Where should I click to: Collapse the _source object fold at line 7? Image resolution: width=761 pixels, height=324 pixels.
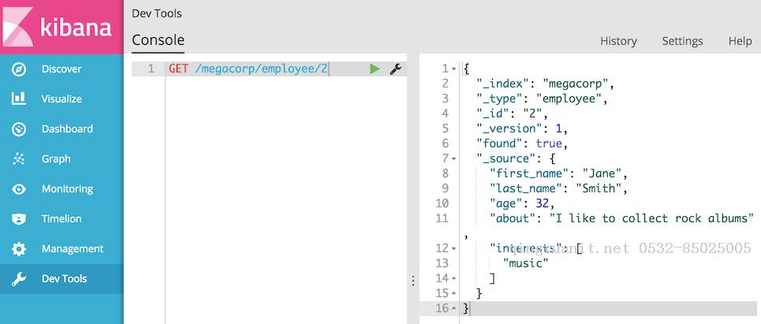click(x=453, y=158)
